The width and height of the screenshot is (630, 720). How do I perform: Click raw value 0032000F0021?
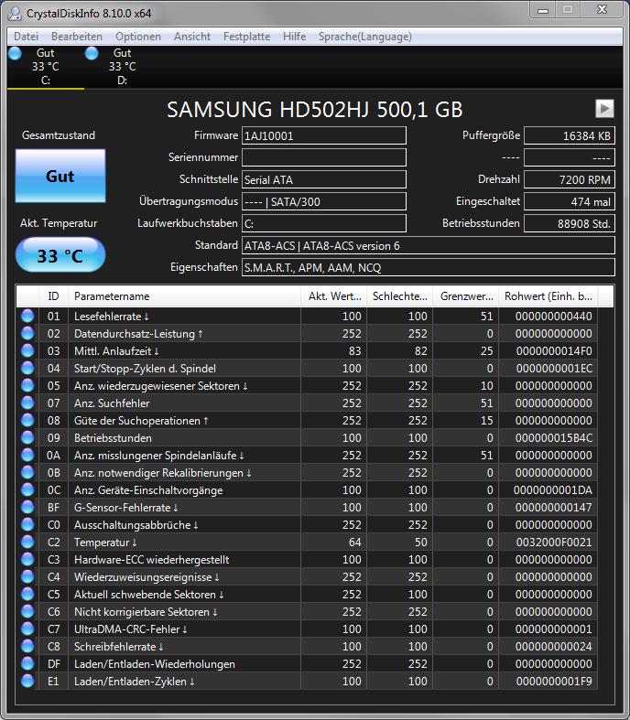point(554,543)
